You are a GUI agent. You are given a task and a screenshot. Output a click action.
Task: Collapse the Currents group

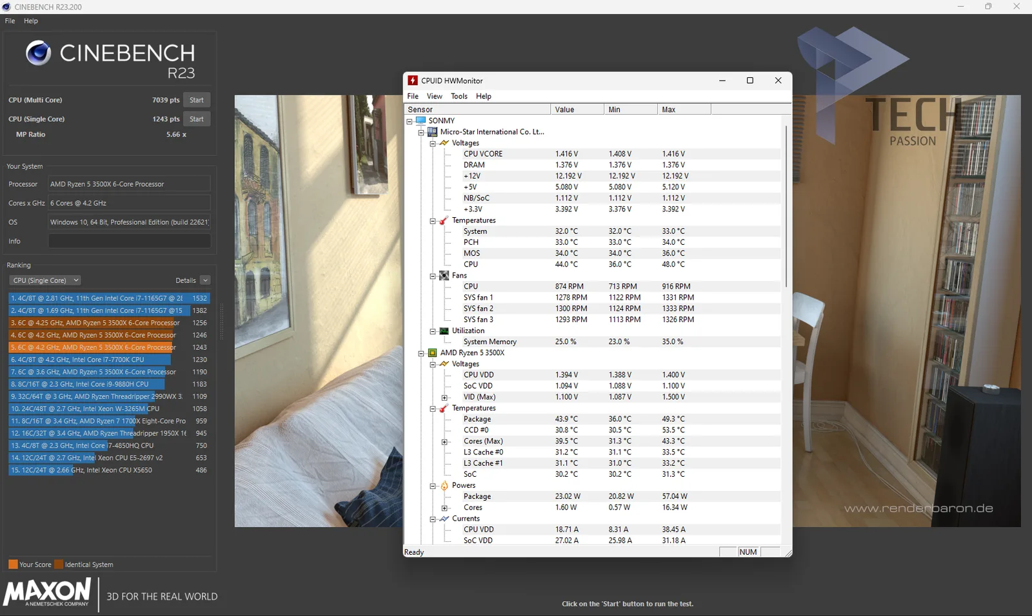[x=433, y=519]
